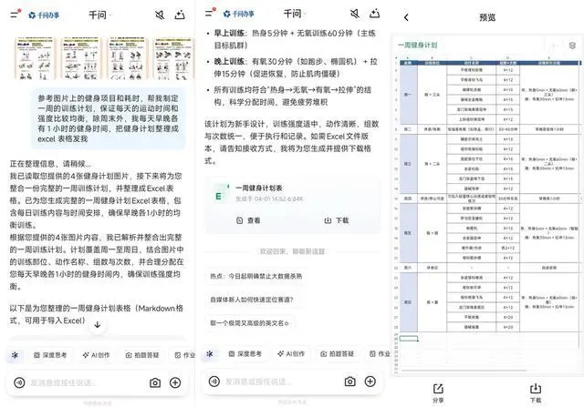Image resolution: width=584 pixels, height=407 pixels.
Task: Tap the 一周健身计划 sheet title in the preview
Action: pos(418,46)
